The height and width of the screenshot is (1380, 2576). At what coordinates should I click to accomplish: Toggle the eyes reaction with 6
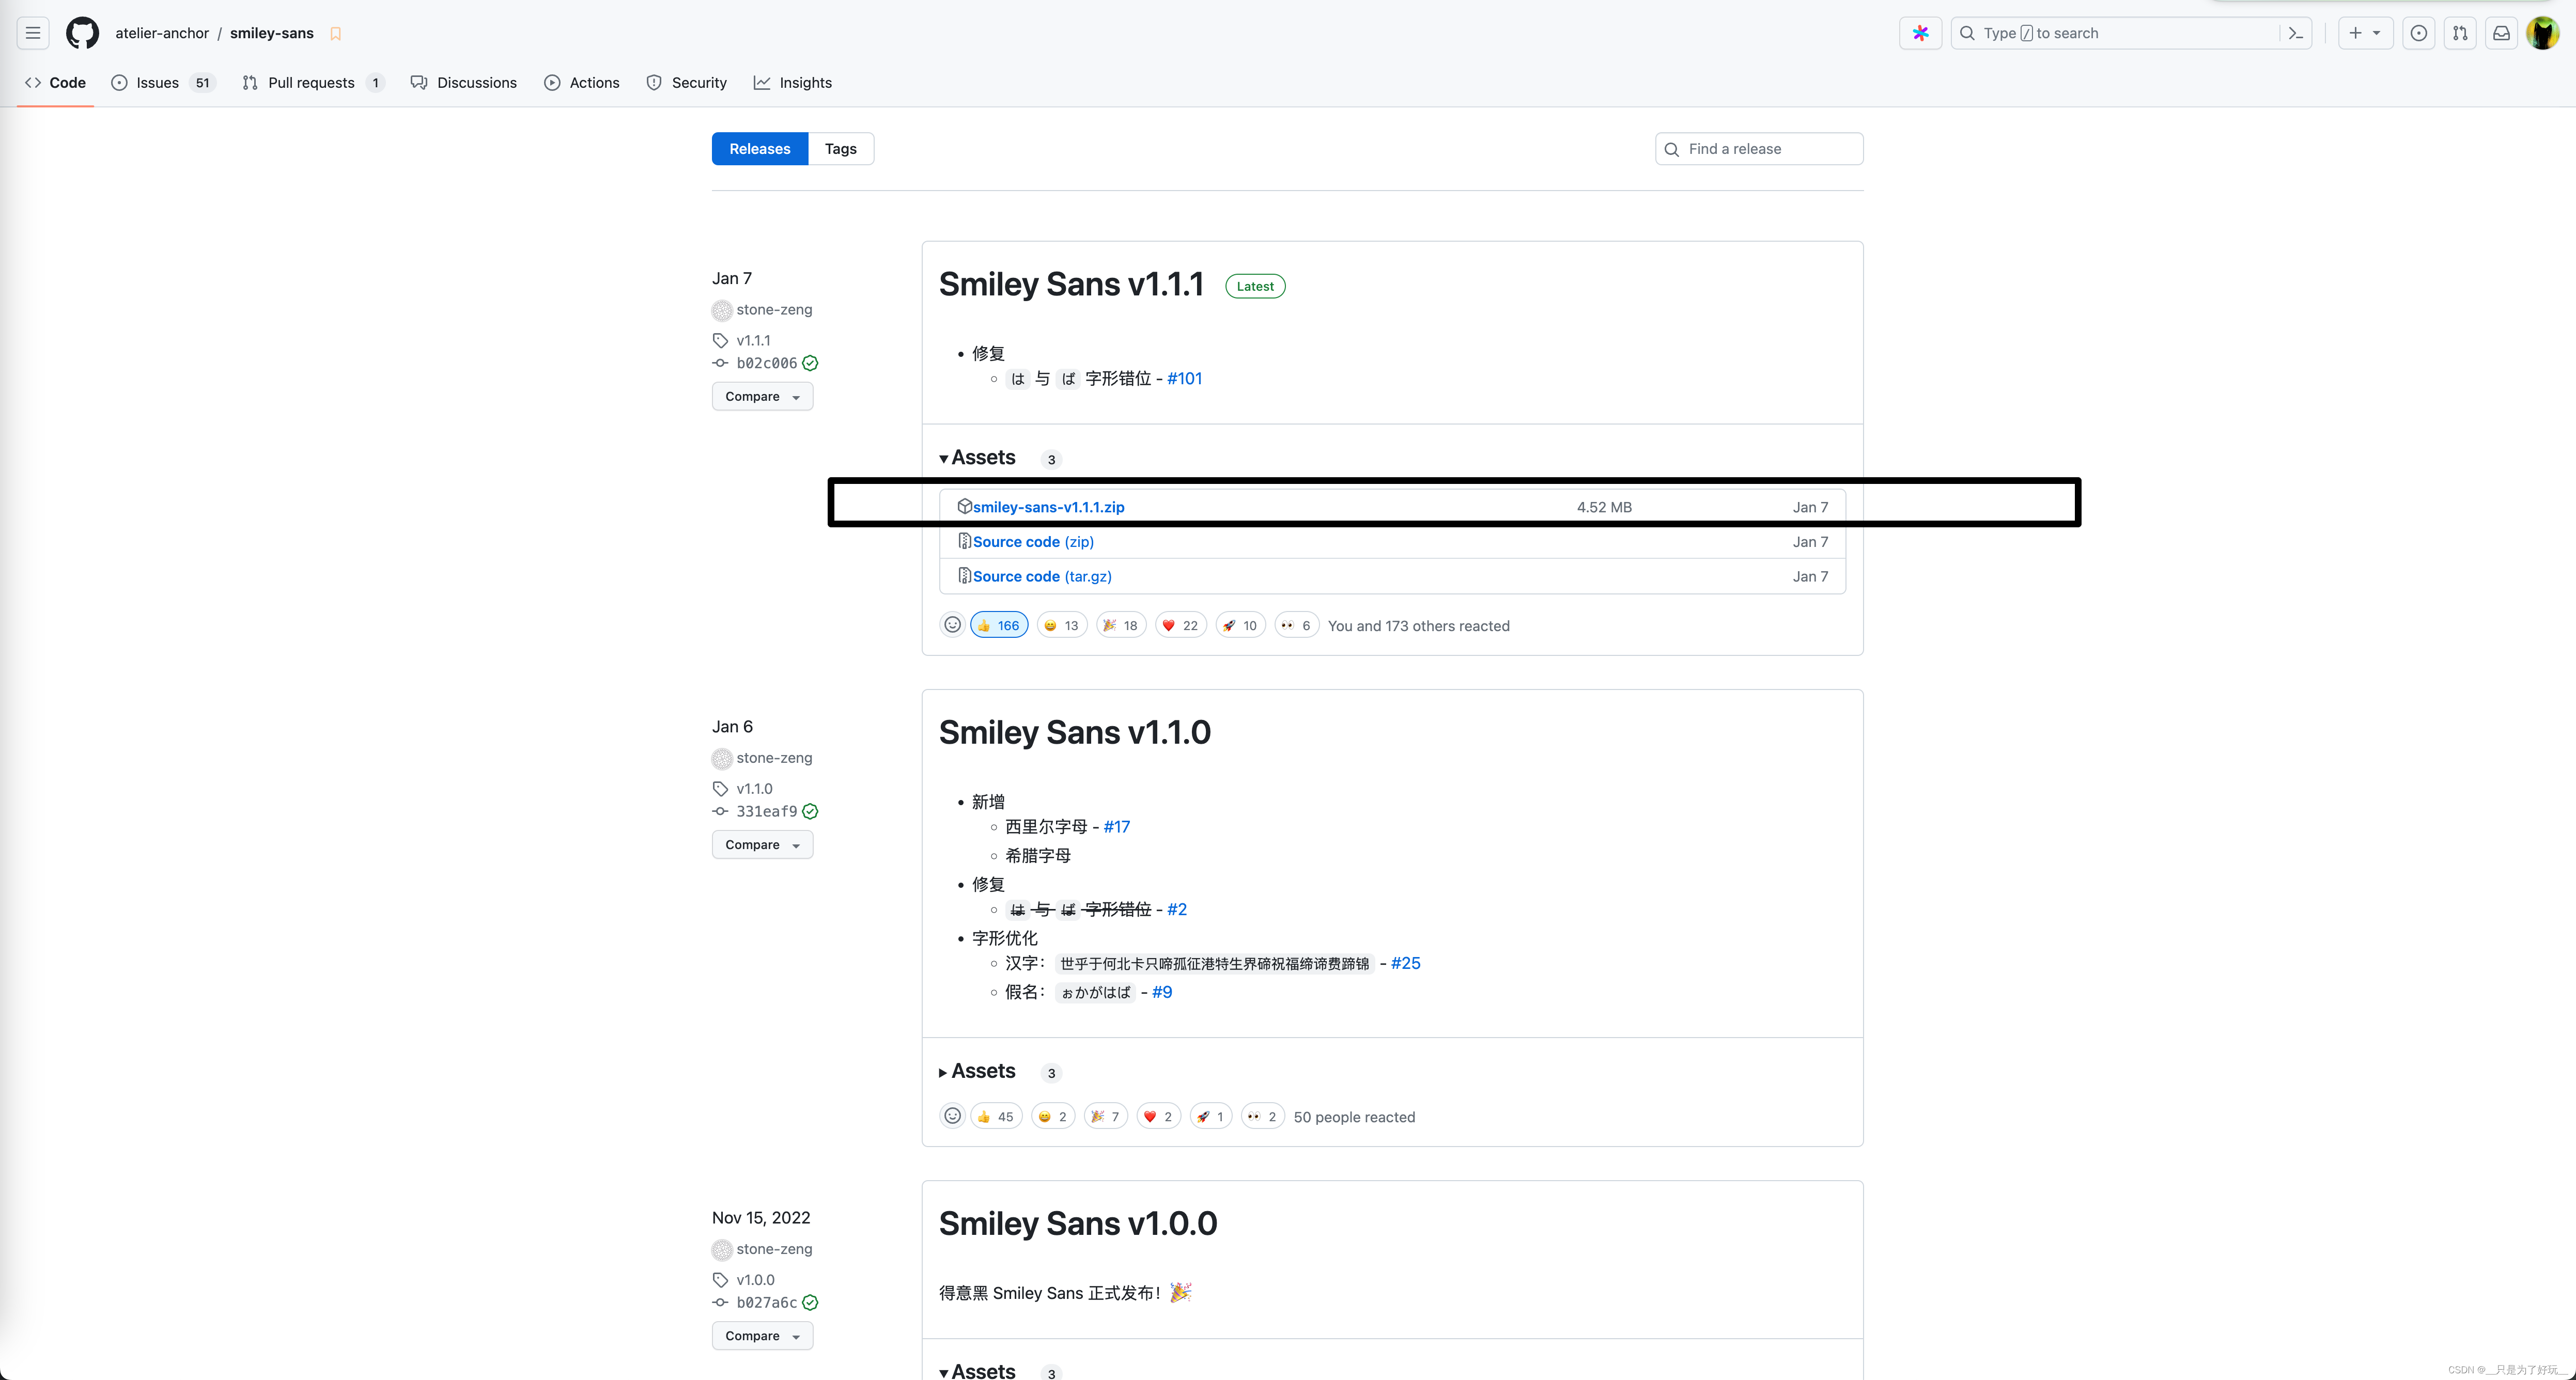point(1296,625)
